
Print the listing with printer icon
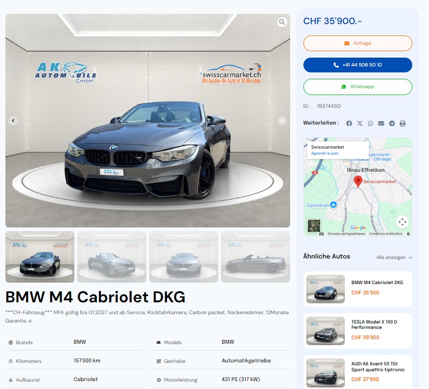[x=402, y=124]
